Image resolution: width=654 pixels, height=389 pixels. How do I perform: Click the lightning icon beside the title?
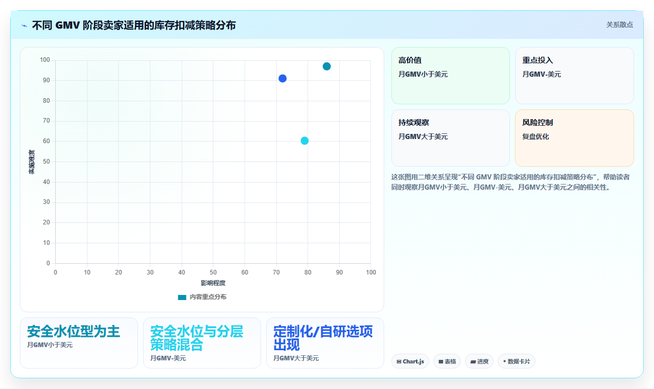coord(24,25)
